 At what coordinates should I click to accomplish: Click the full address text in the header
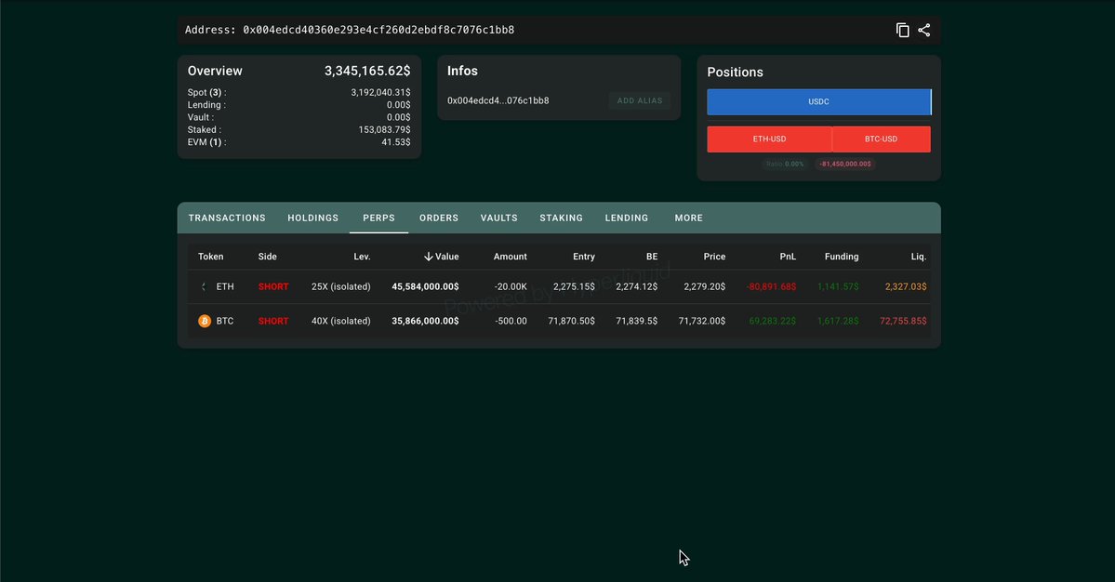378,30
